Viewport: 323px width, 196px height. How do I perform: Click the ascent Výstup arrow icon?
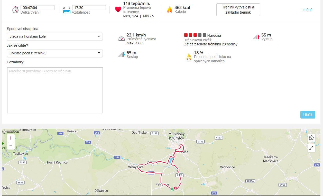tap(256, 37)
